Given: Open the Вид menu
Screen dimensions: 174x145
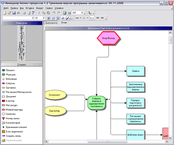Looking at the screenshot, I should click(22, 8).
